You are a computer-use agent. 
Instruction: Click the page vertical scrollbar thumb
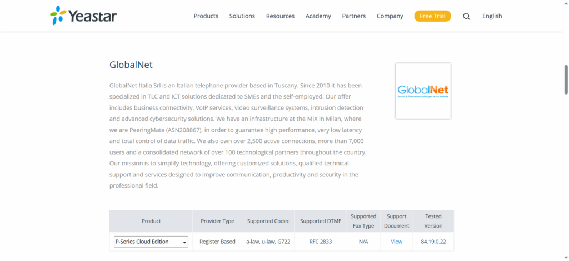click(x=566, y=80)
